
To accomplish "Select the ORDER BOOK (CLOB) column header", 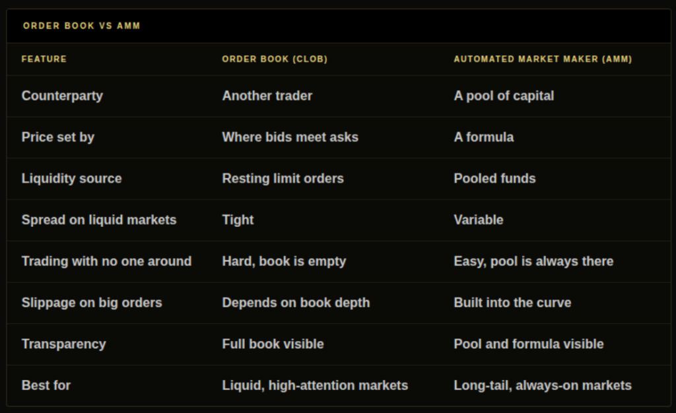I will click(x=275, y=59).
